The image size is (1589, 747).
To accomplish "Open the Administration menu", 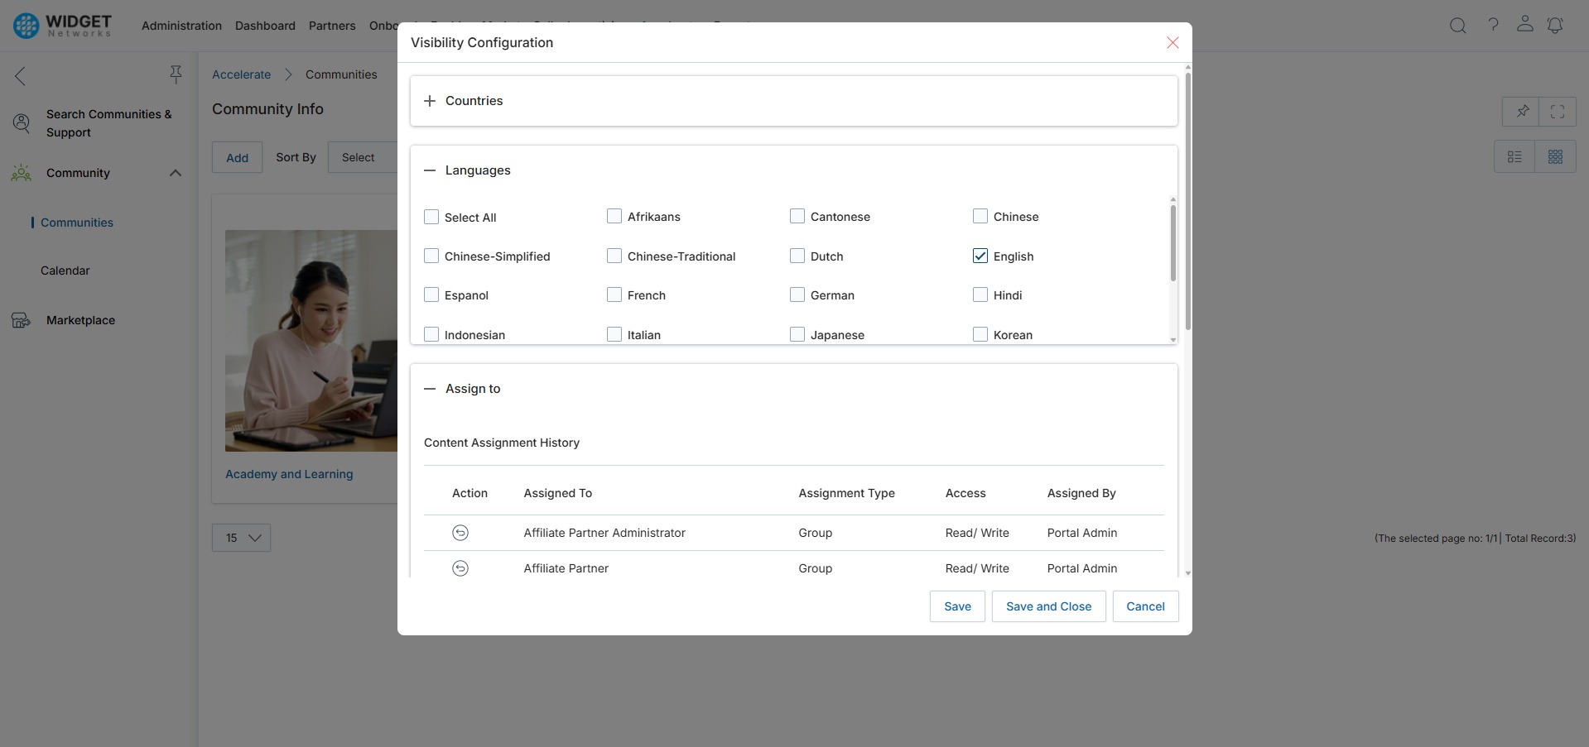I will 181,26.
